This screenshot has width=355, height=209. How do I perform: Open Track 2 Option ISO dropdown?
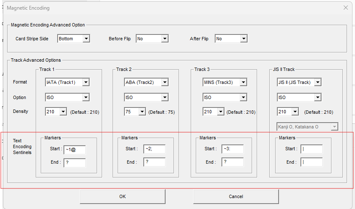click(146, 97)
